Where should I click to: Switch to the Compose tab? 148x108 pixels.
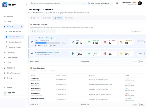tap(35, 18)
